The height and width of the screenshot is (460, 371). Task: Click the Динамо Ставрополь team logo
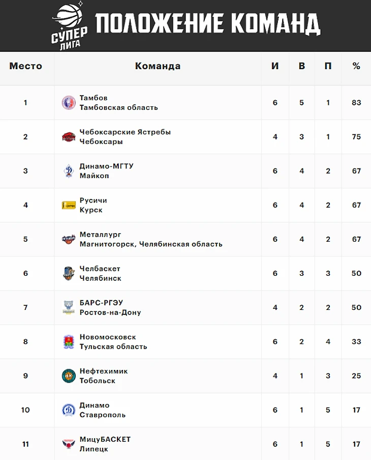click(69, 410)
